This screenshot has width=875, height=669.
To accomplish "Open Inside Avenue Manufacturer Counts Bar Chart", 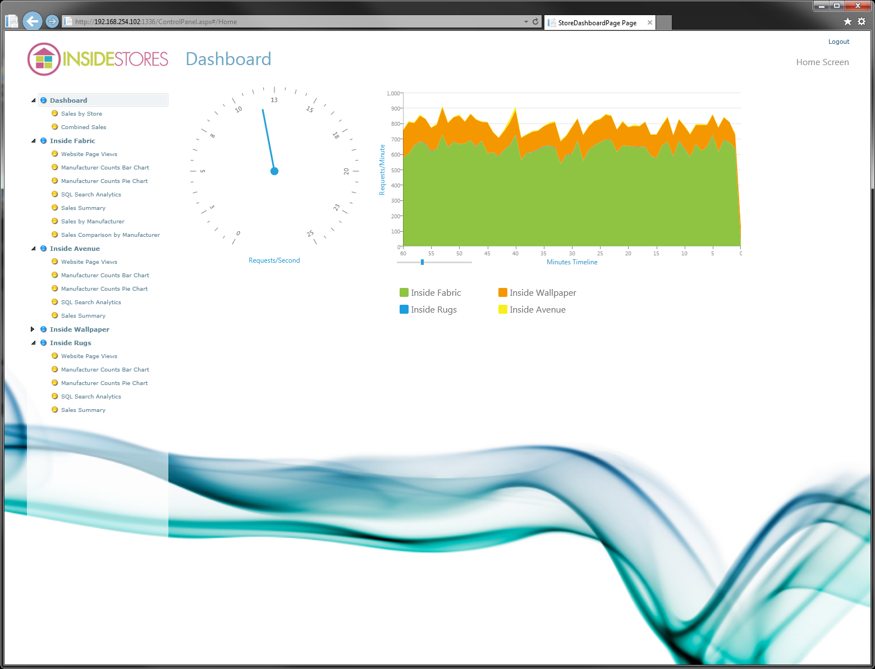I will [105, 276].
